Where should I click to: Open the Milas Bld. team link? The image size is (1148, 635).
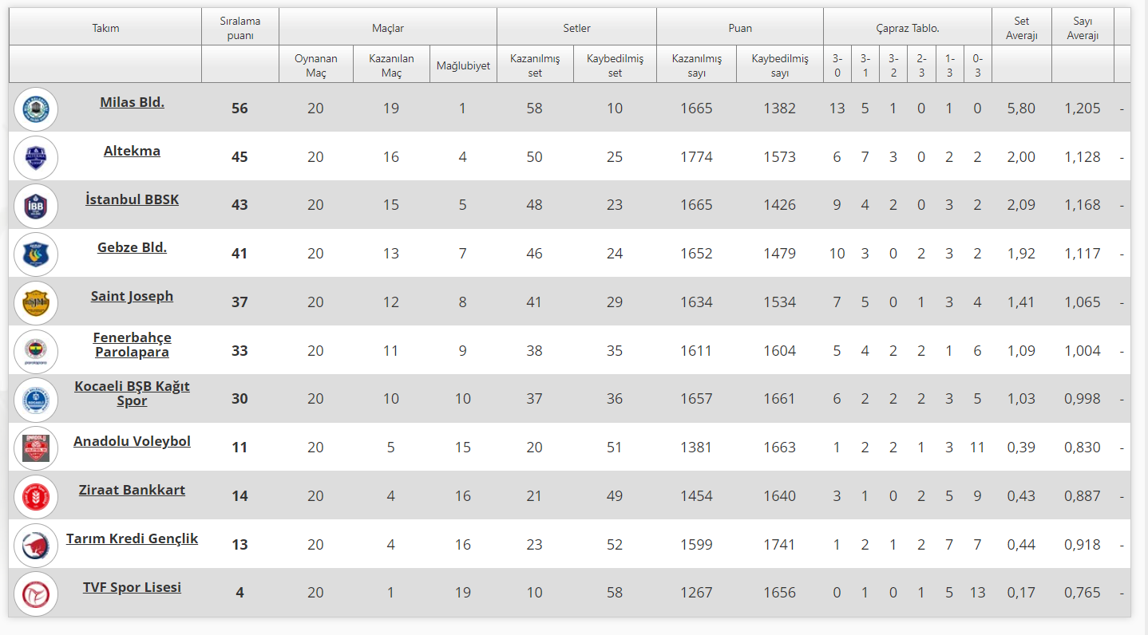(x=132, y=102)
